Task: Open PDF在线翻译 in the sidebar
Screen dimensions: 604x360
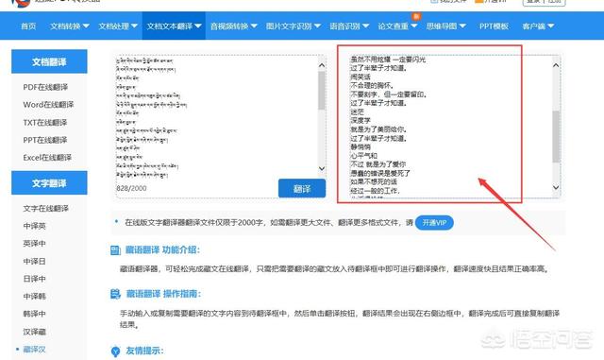Action: (x=45, y=87)
